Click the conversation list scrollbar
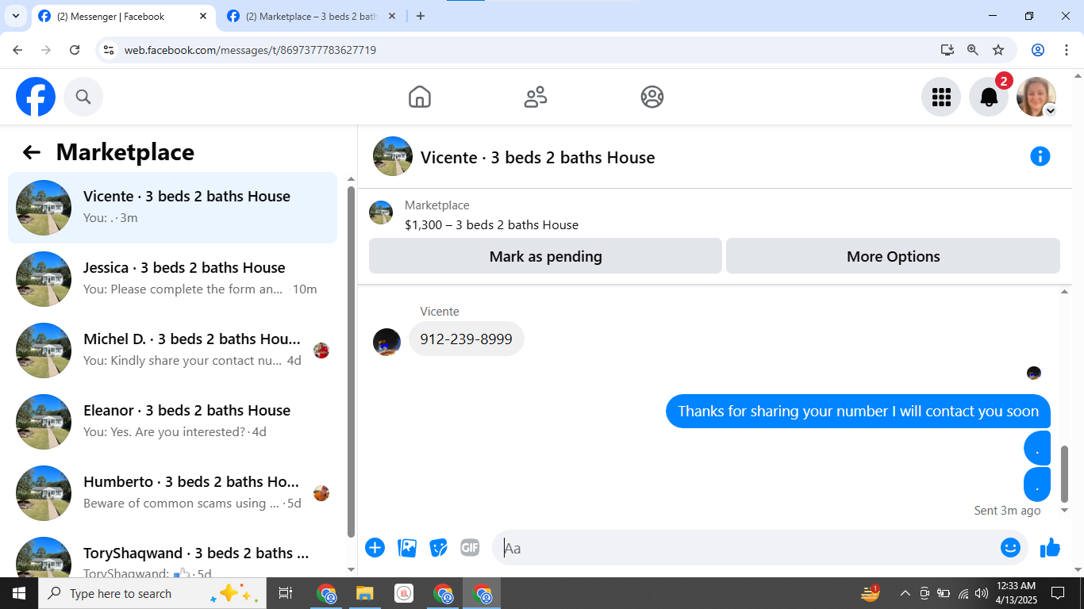 (352, 362)
